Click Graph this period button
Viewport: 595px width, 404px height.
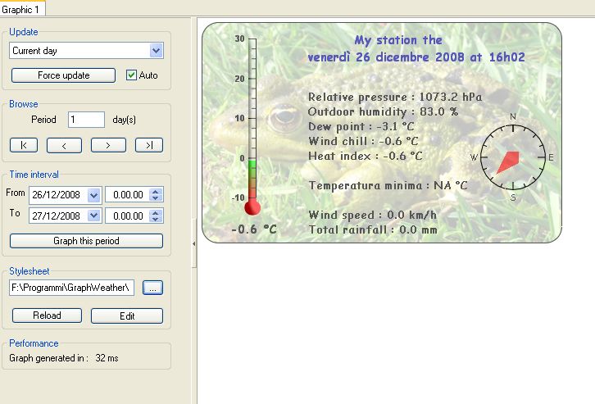86,241
